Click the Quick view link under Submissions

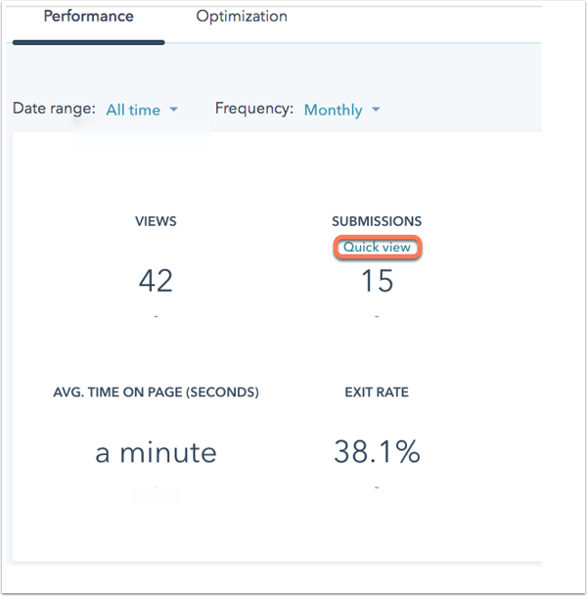[377, 248]
